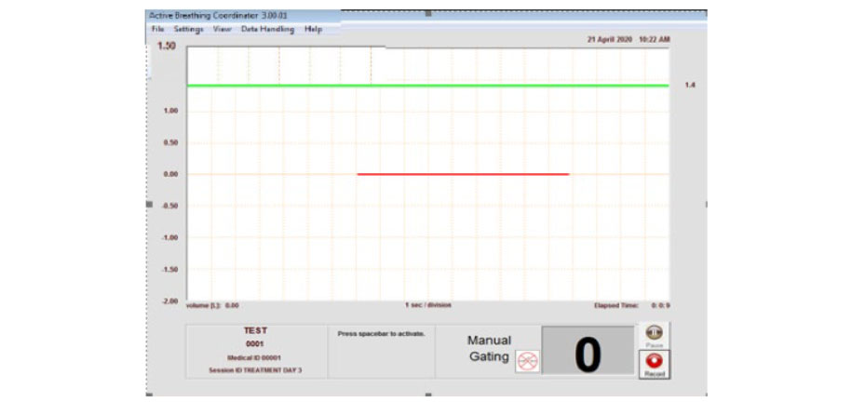
Task: Click the 1.4 threshold value label
Action: pos(690,85)
